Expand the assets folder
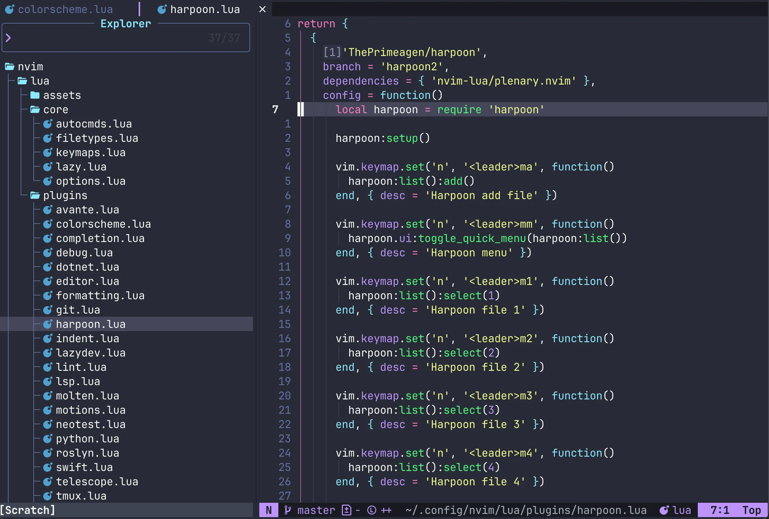Screen dimensions: 769x519 (56, 95)
